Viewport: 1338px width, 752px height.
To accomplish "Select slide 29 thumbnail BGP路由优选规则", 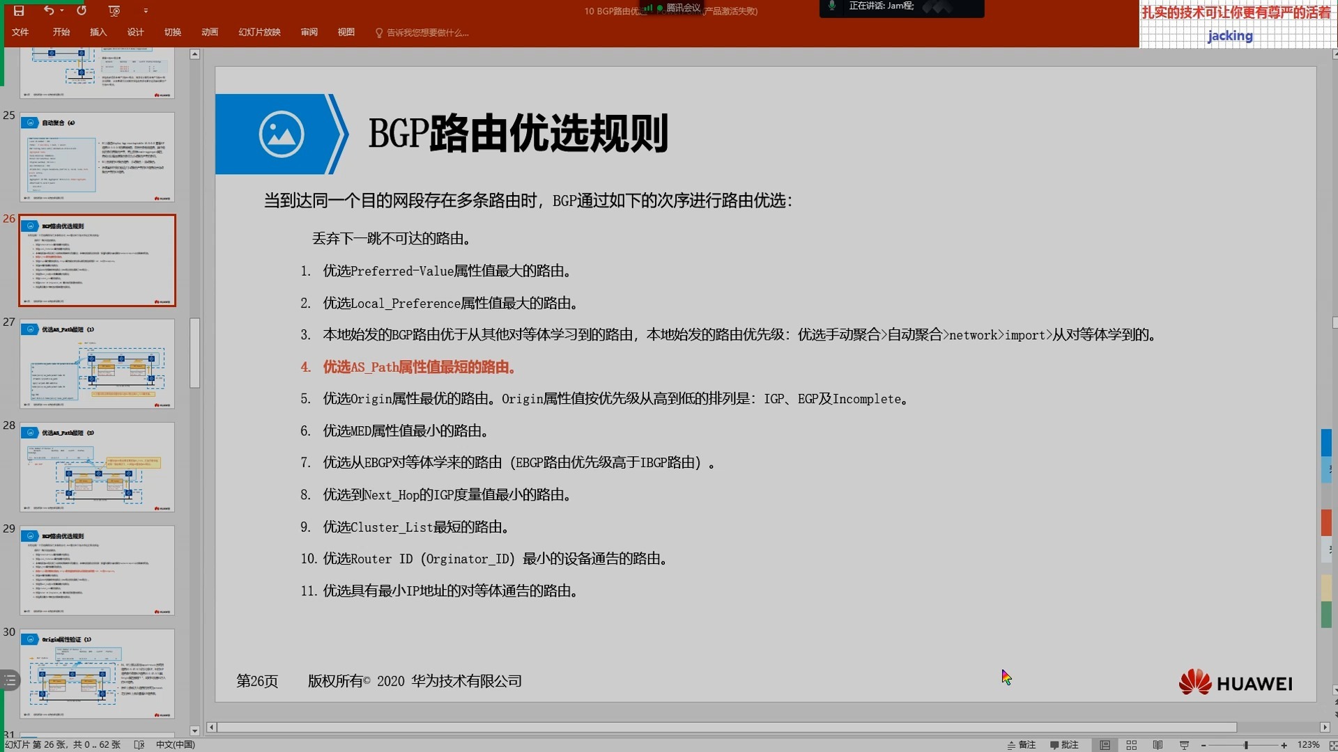I will (x=97, y=570).
